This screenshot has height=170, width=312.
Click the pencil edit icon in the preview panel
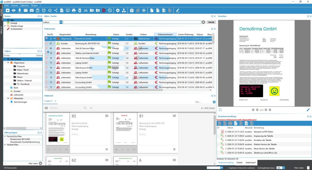[308, 110]
